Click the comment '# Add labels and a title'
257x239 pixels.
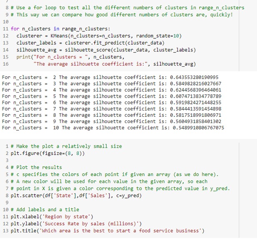pyautogui.click(x=45, y=210)
